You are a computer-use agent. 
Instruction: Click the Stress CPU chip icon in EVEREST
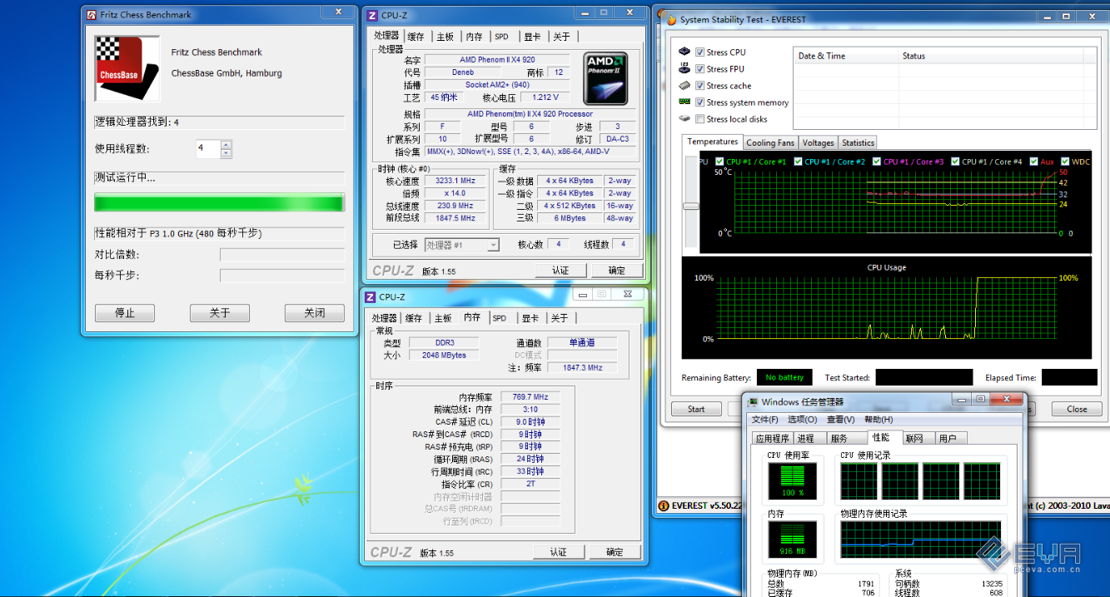(684, 52)
